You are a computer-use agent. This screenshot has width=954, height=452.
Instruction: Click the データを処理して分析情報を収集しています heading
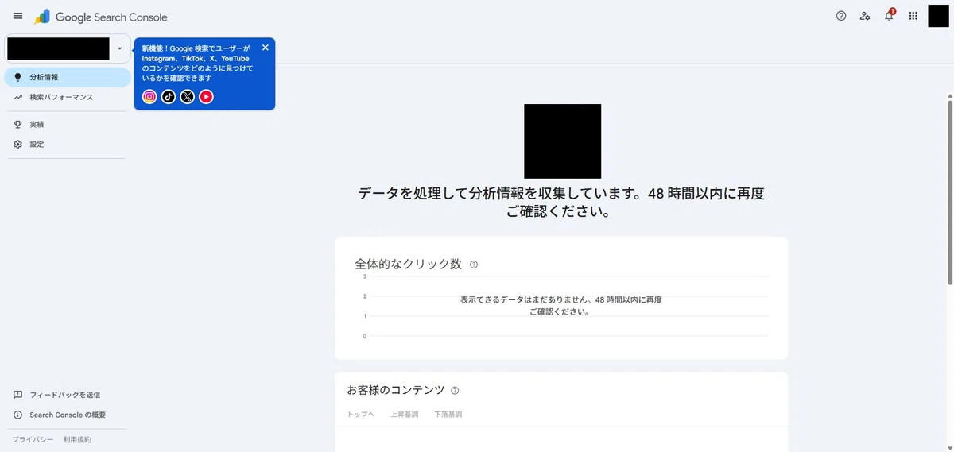tap(561, 203)
